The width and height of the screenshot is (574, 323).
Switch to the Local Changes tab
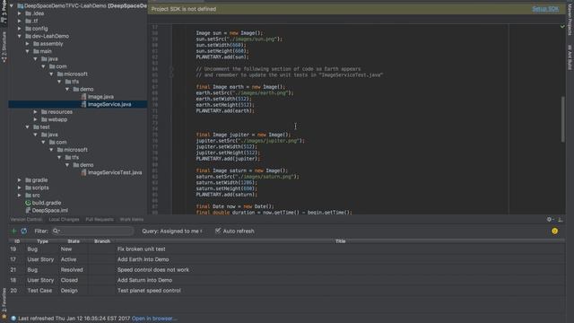click(64, 219)
